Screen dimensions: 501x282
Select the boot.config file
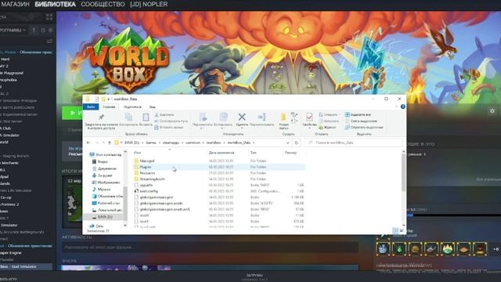(x=219, y=191)
